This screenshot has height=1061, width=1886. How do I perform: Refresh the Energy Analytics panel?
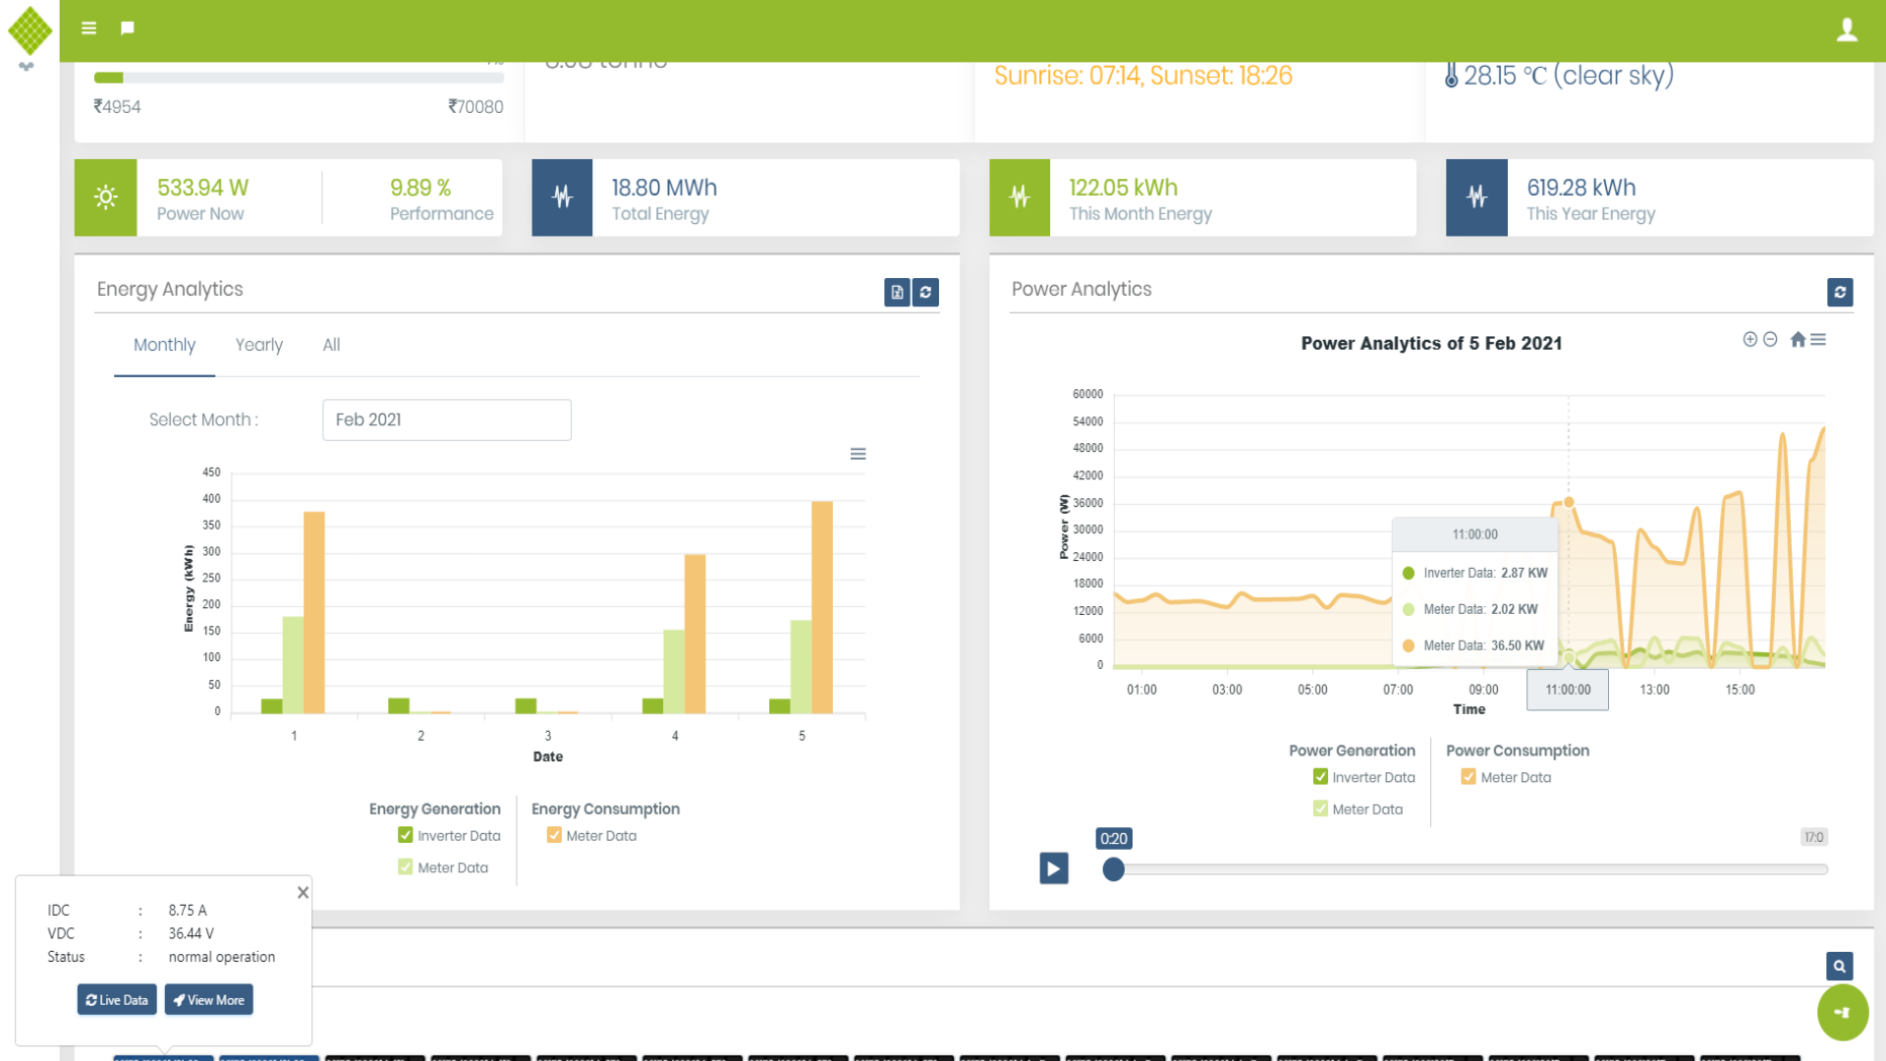(925, 293)
